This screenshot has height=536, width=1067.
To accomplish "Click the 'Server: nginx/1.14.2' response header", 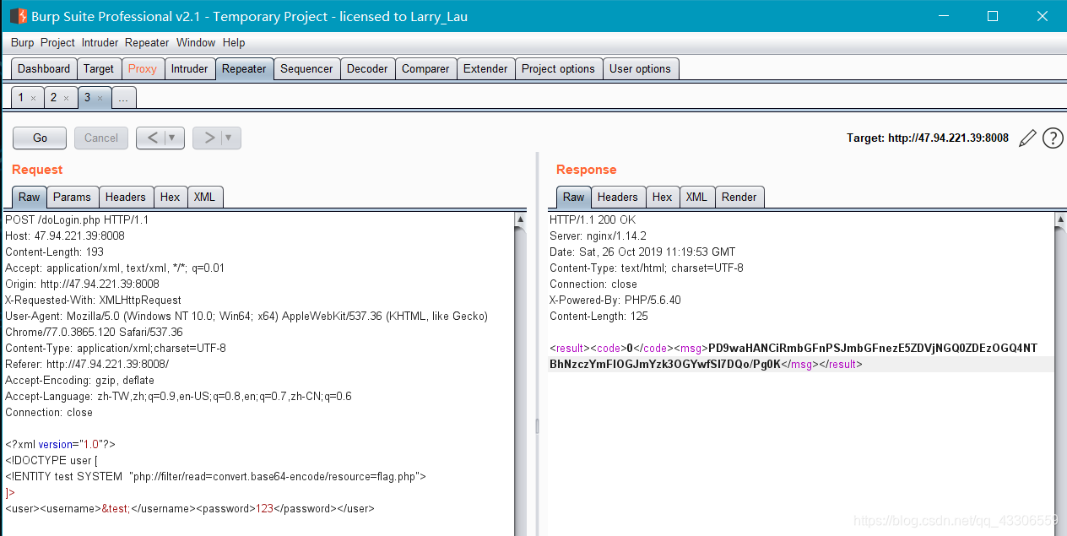I will click(598, 236).
